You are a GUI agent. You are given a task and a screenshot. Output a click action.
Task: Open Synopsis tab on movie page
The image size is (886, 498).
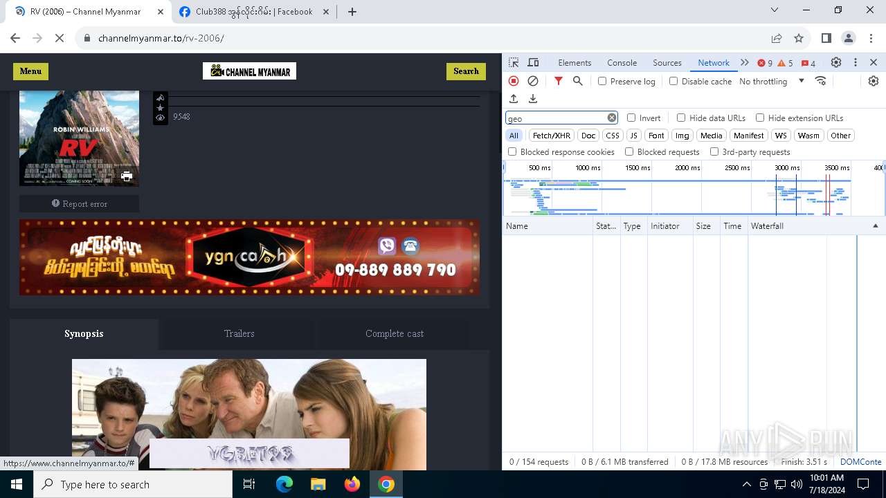point(84,333)
